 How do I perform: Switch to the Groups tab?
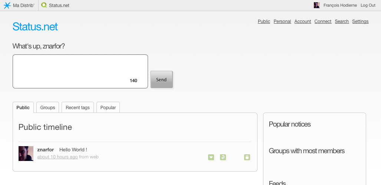click(47, 107)
